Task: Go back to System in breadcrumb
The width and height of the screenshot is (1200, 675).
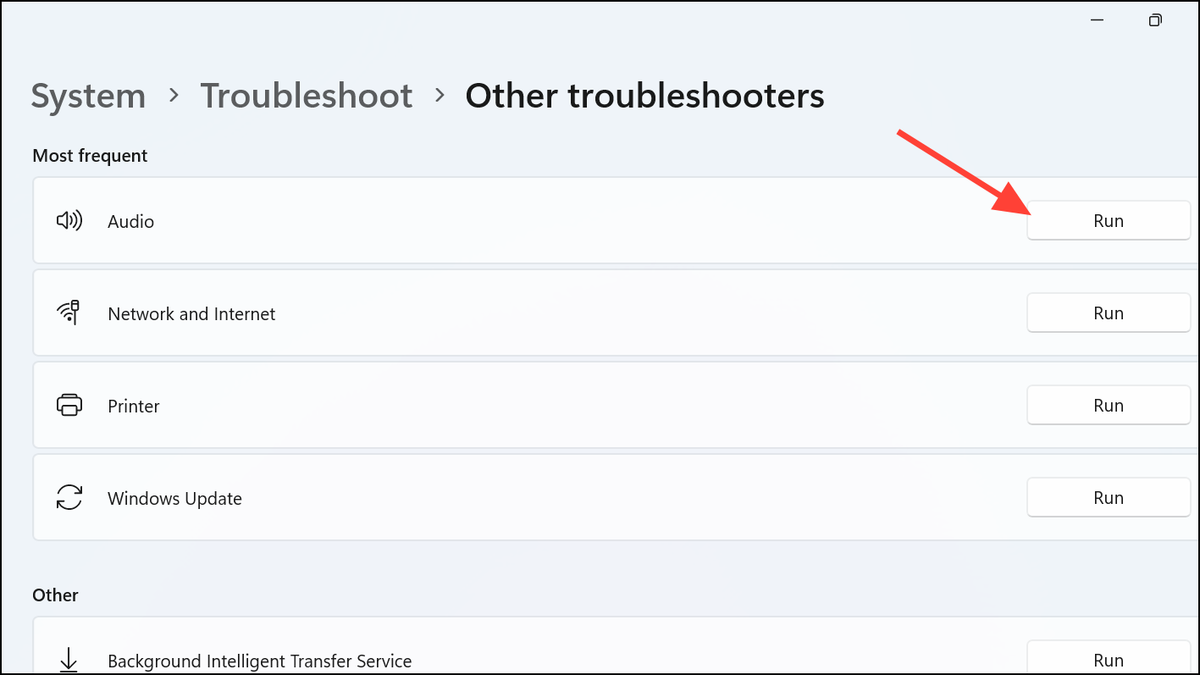Action: click(88, 96)
